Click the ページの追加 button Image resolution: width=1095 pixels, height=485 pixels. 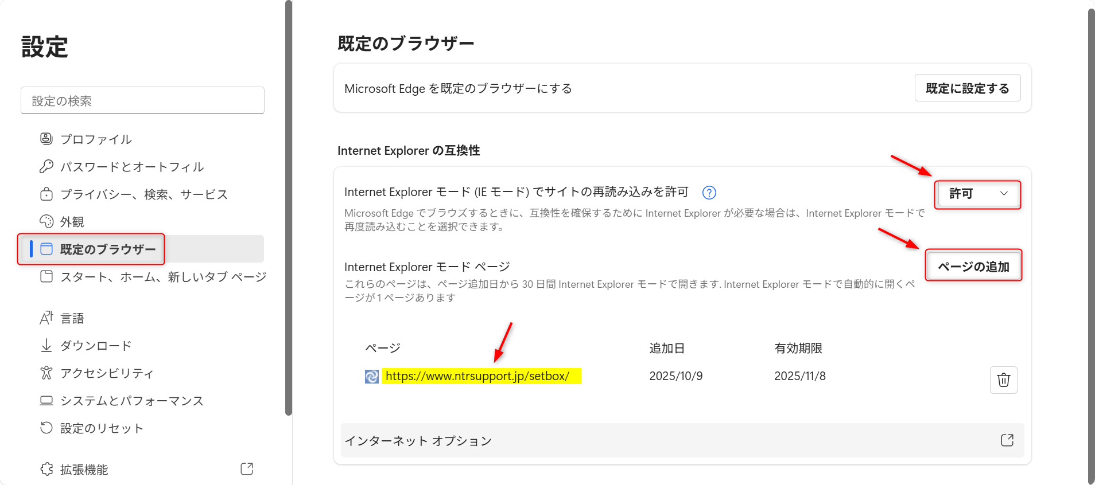click(973, 266)
